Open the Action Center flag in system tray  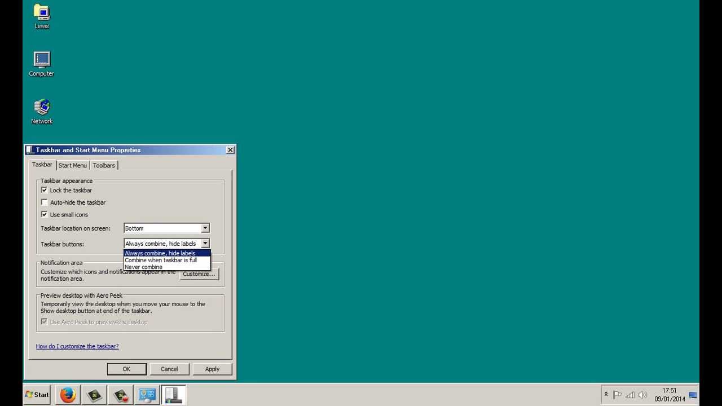(x=618, y=395)
